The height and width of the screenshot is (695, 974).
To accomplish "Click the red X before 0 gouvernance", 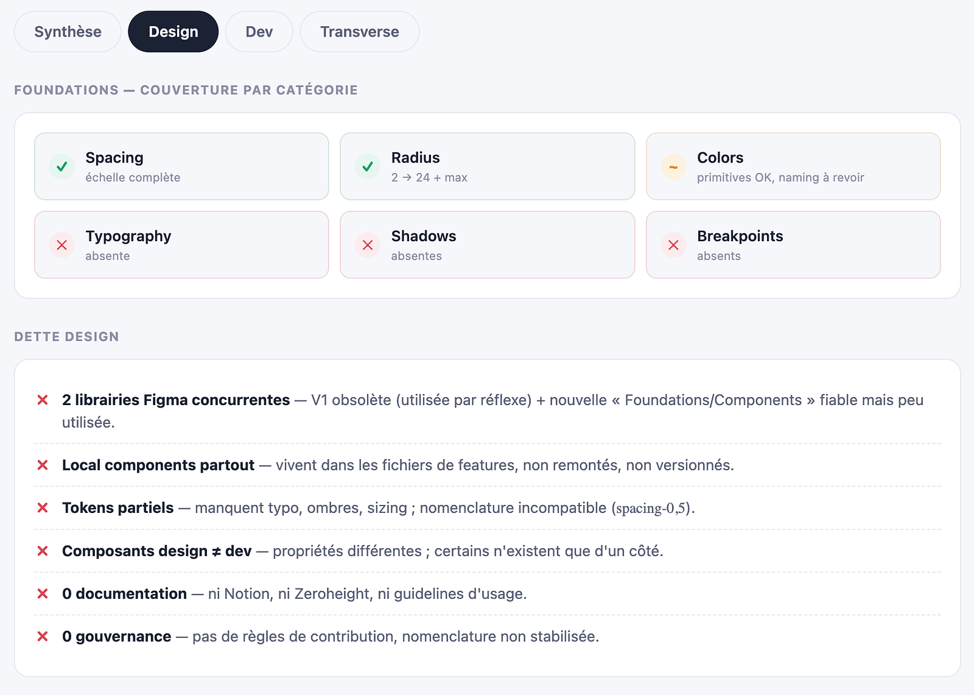I will coord(43,636).
